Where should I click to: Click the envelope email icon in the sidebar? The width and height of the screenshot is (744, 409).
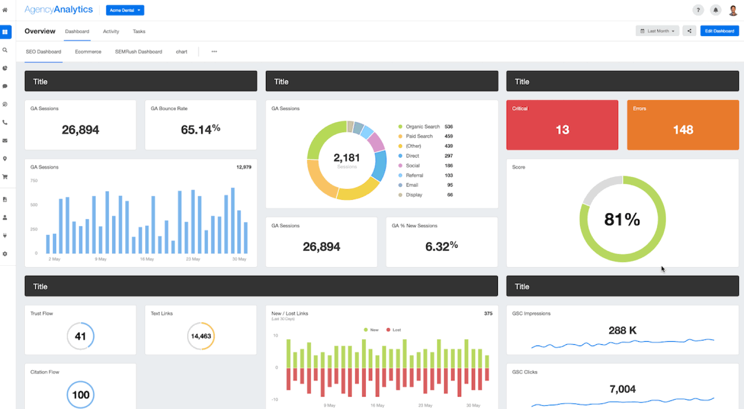5,141
